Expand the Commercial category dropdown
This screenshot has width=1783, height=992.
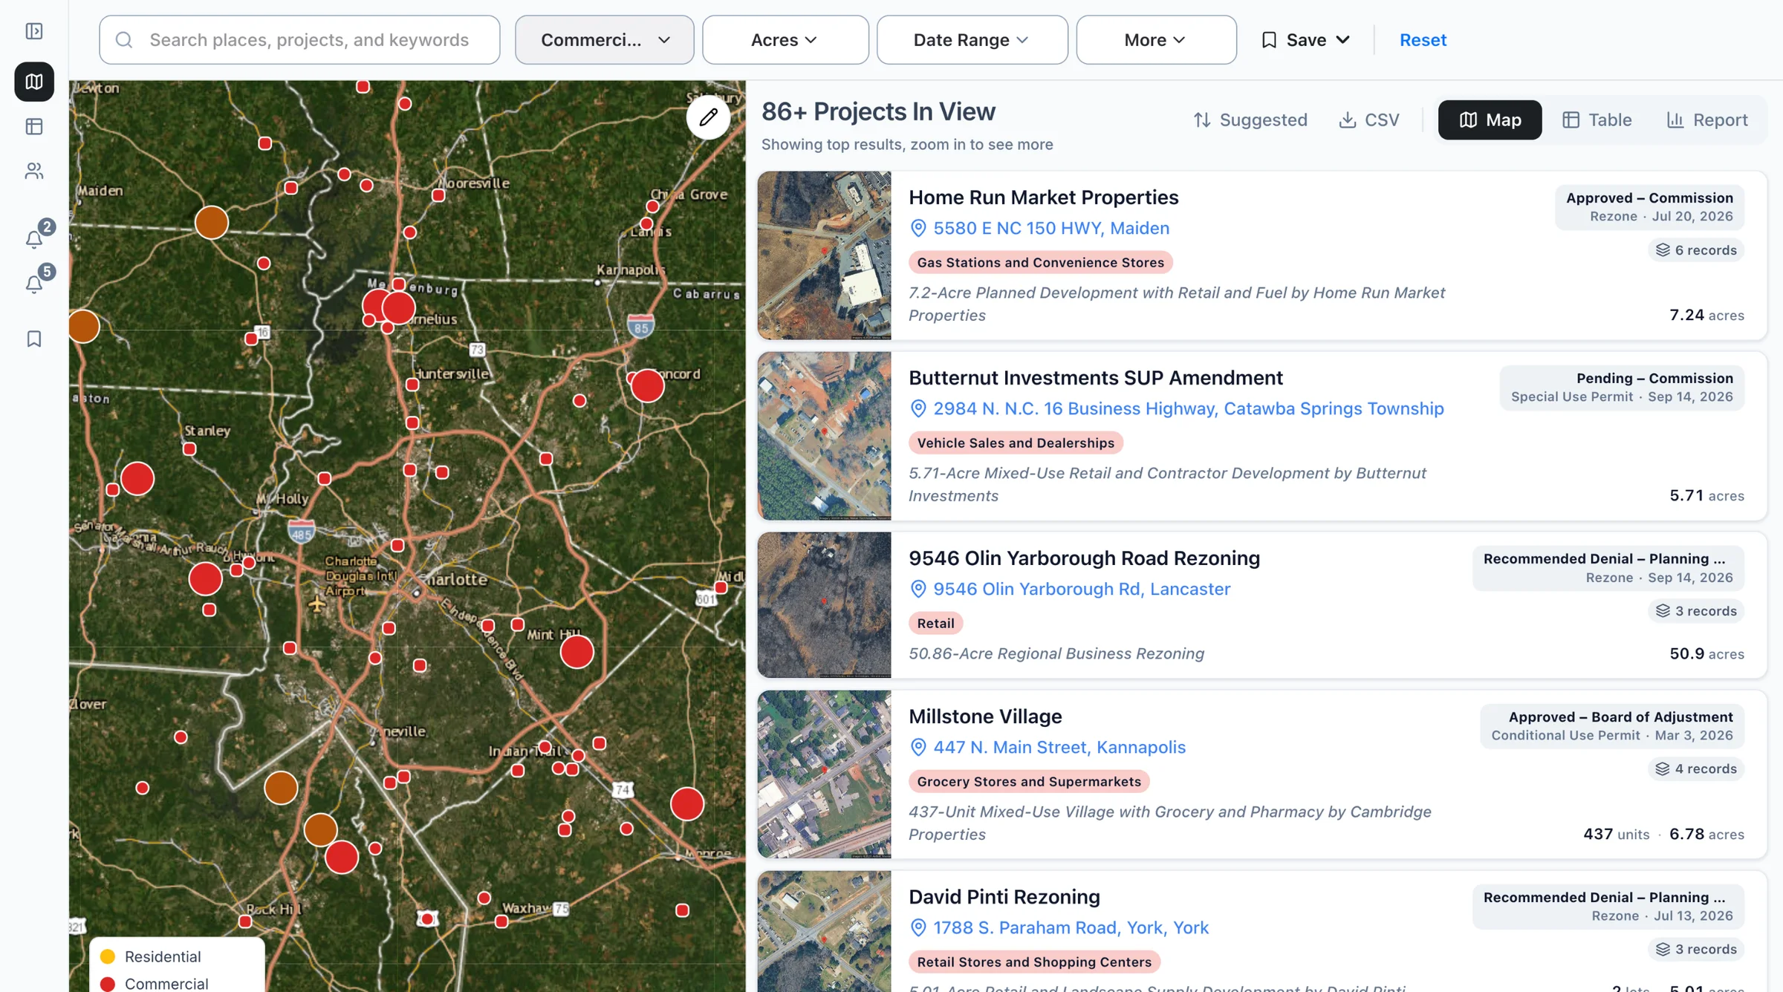605,40
